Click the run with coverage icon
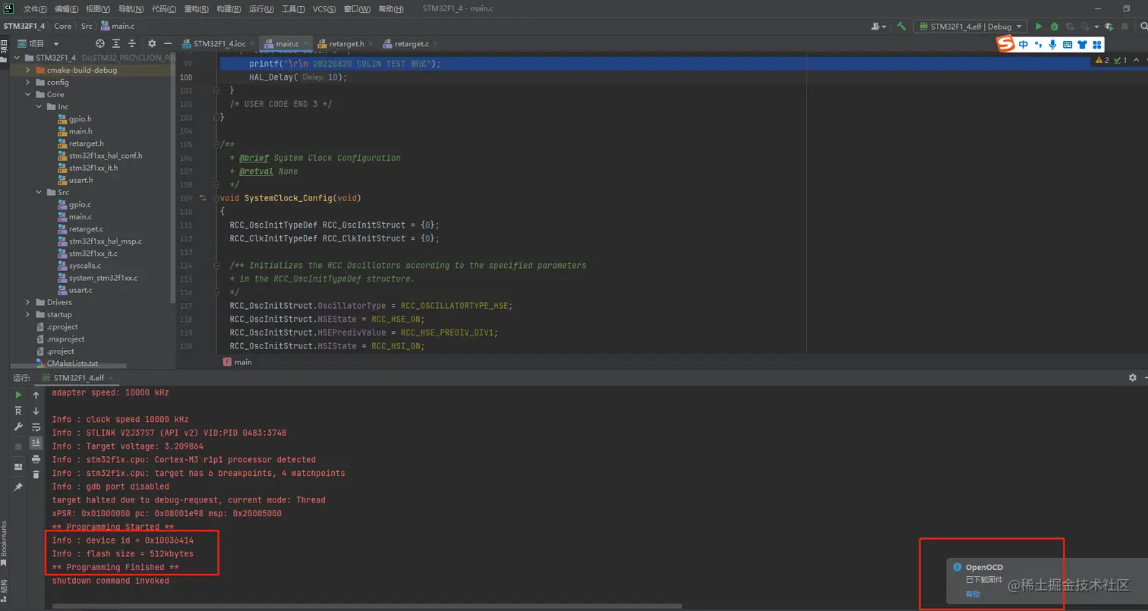The height and width of the screenshot is (611, 1148). point(1068,27)
